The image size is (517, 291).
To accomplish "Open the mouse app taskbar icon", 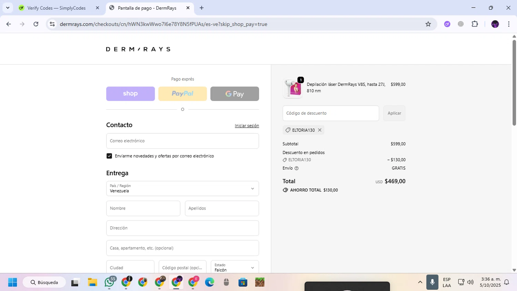I will point(226,282).
